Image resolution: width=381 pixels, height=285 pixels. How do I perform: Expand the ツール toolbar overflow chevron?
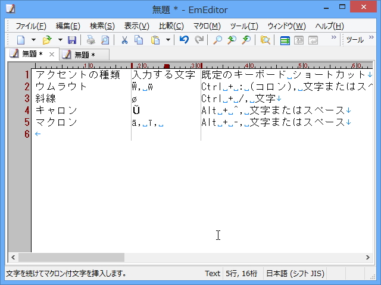[371, 37]
